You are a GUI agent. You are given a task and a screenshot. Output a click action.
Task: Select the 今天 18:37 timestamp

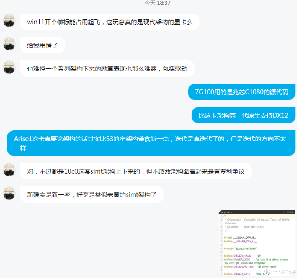click(158, 3)
